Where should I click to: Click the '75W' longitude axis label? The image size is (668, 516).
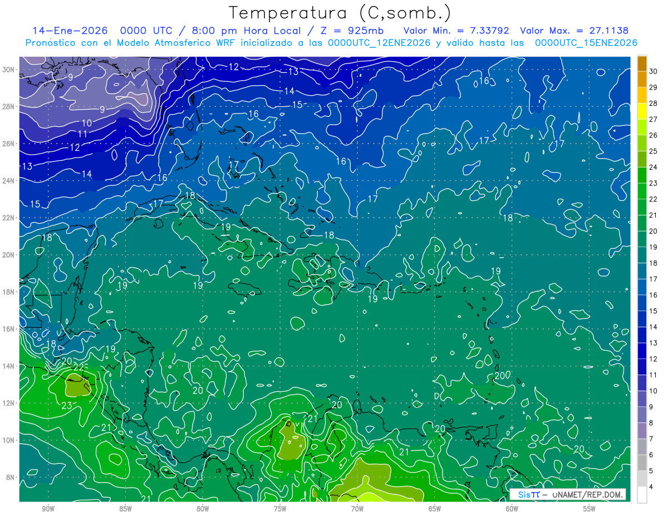tap(280, 508)
